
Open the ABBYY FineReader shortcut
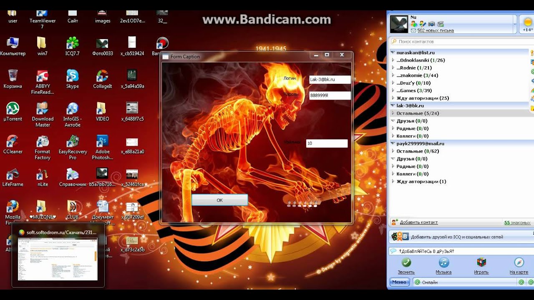click(42, 82)
